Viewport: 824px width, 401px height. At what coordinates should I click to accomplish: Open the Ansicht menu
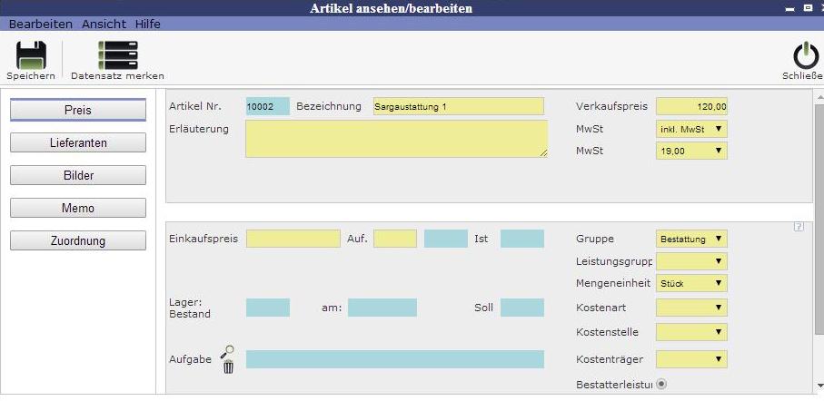(104, 24)
